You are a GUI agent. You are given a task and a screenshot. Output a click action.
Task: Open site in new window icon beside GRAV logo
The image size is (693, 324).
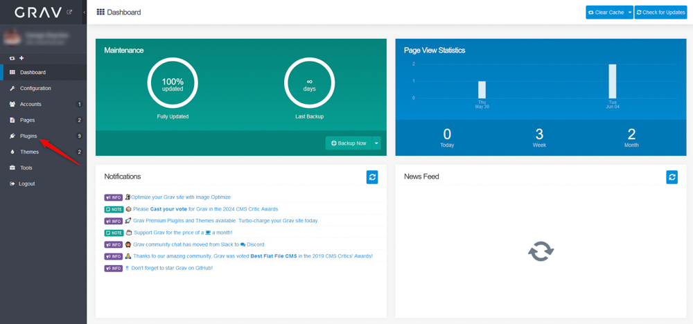[69, 12]
